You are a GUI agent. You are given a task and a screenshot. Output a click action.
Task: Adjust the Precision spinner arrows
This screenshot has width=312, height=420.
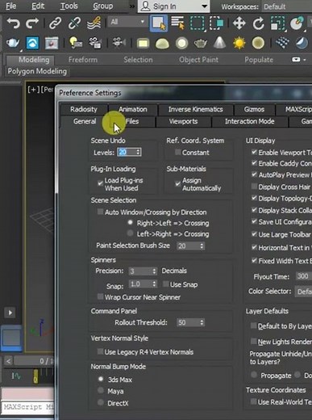point(154,271)
